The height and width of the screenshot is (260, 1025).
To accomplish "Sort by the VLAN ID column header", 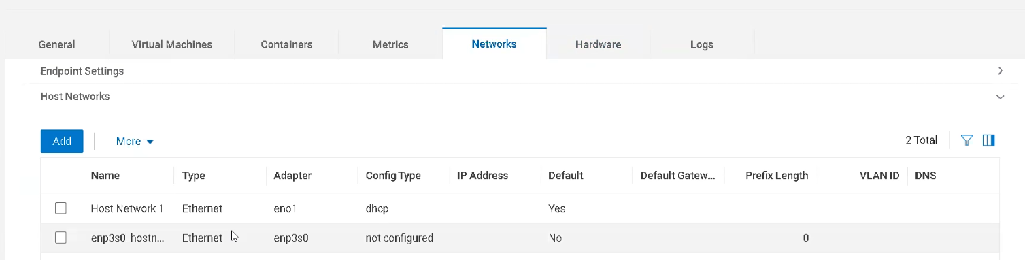I will point(879,176).
